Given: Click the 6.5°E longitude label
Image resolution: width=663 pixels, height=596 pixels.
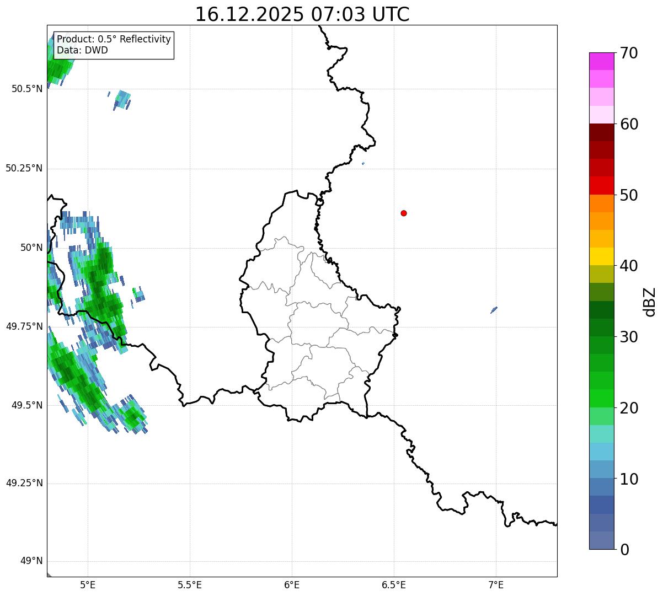Looking at the screenshot, I should 394,584.
